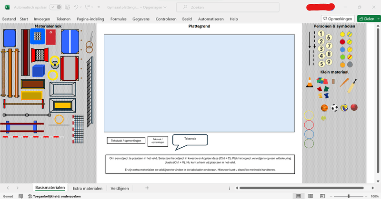Click Toegankelijkheid: onderzoeken in status bar
The image size is (381, 199).
coord(54,196)
